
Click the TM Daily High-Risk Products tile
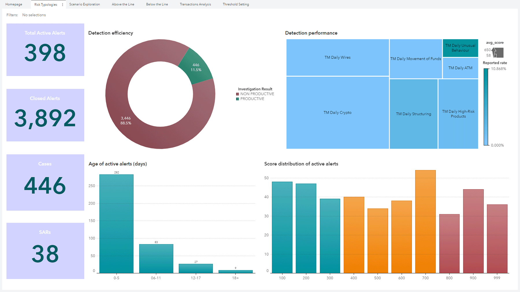[458, 114]
